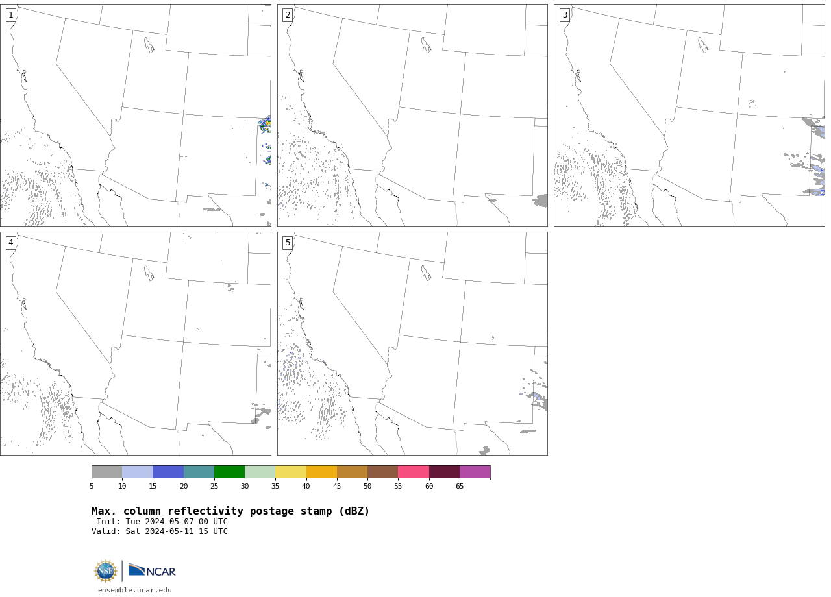Open ensemble member 1 map thumbnail
Image resolution: width=831 pixels, height=597 pixels.
tap(136, 116)
